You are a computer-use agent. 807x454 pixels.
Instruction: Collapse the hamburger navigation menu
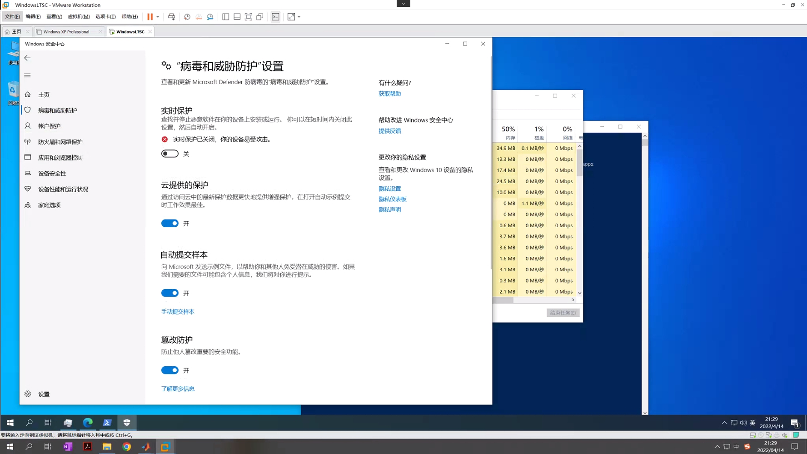pyautogui.click(x=27, y=75)
